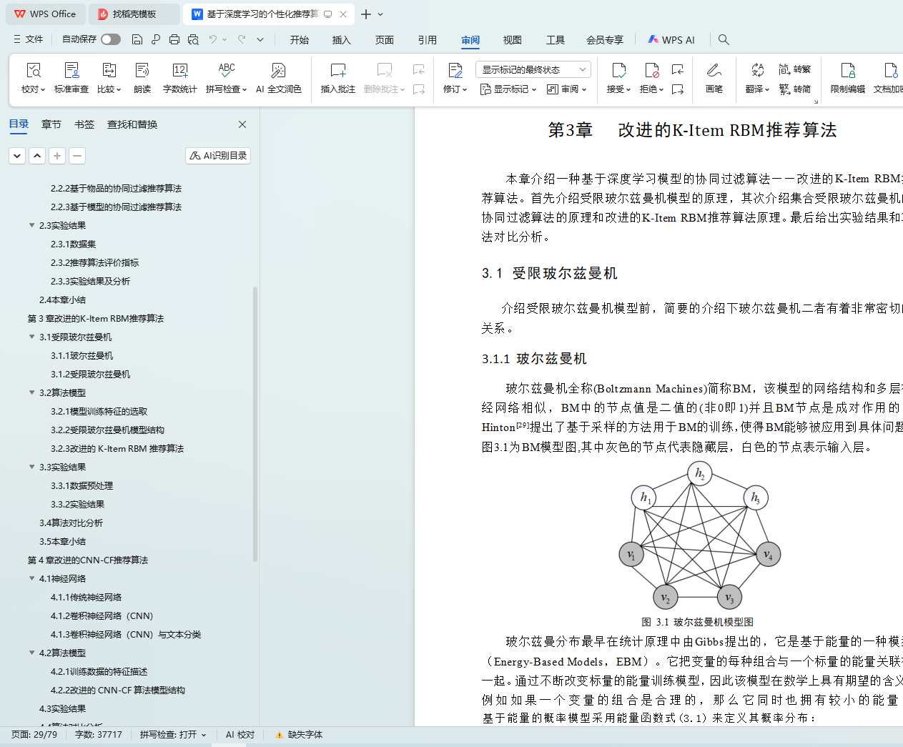This screenshot has height=747, width=903.
Task: Click the AI识别目录 button
Action: [218, 156]
